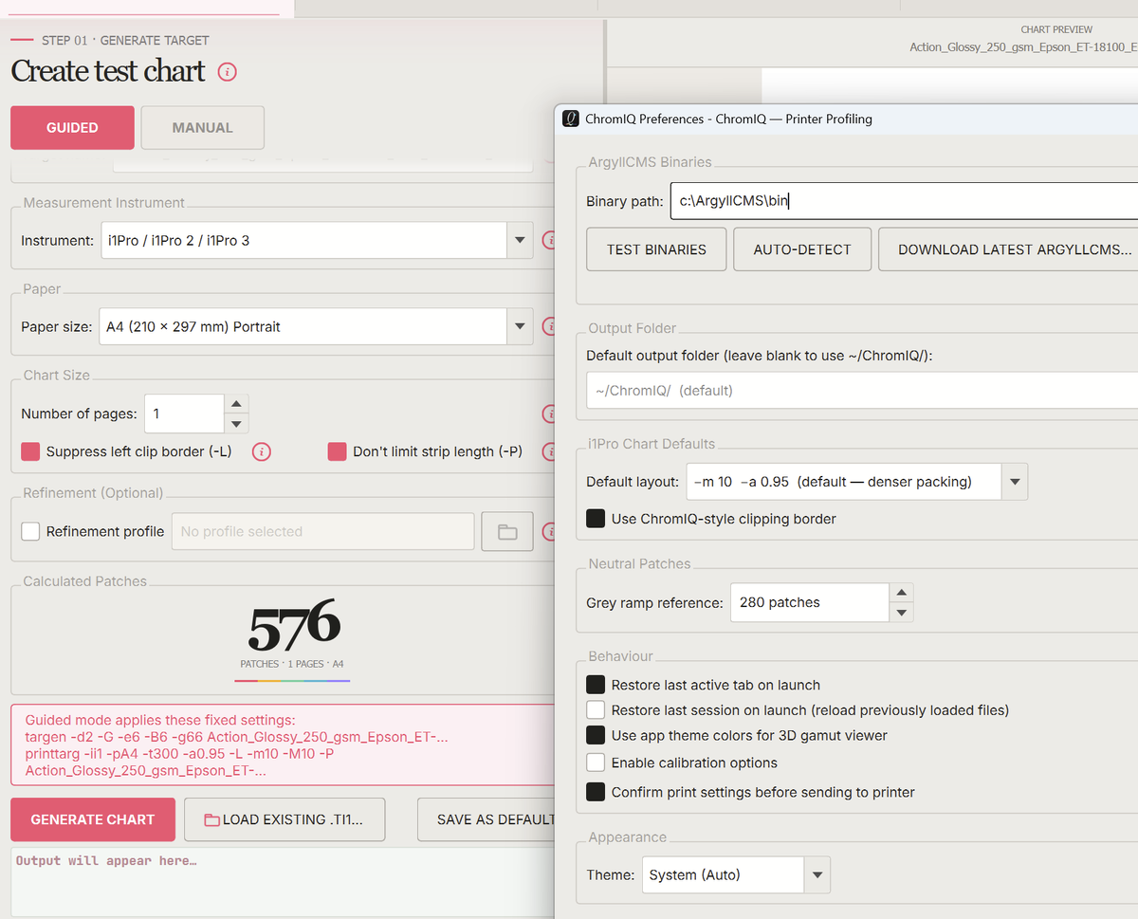The width and height of the screenshot is (1138, 919).
Task: Decrease Number of pages with down arrow
Action: click(x=237, y=424)
